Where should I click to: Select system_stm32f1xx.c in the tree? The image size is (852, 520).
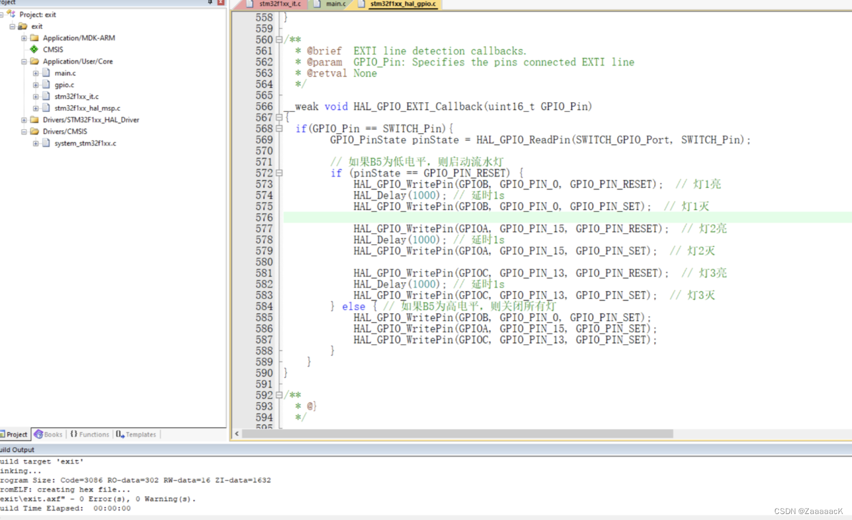coord(85,143)
